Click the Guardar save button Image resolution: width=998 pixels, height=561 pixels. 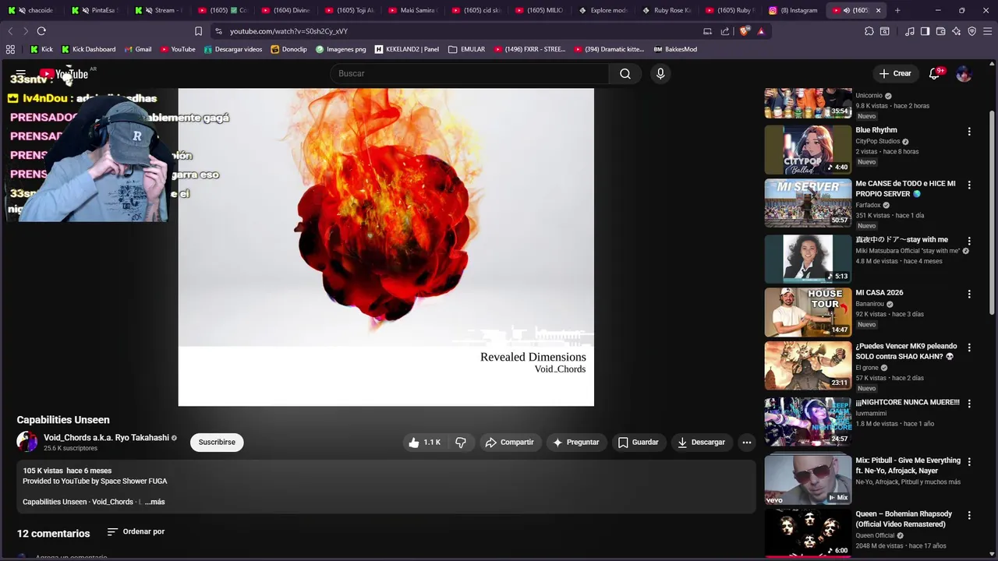pos(639,442)
